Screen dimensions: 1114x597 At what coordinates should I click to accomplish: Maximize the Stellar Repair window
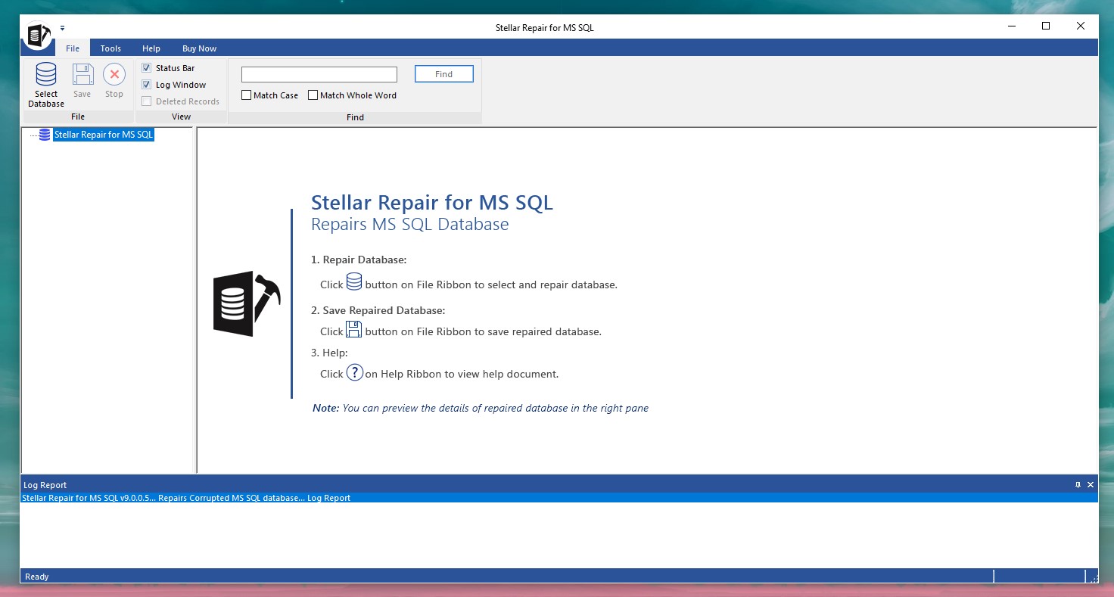(1046, 26)
